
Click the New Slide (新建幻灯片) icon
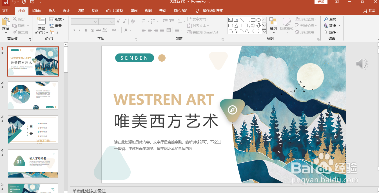click(x=41, y=21)
